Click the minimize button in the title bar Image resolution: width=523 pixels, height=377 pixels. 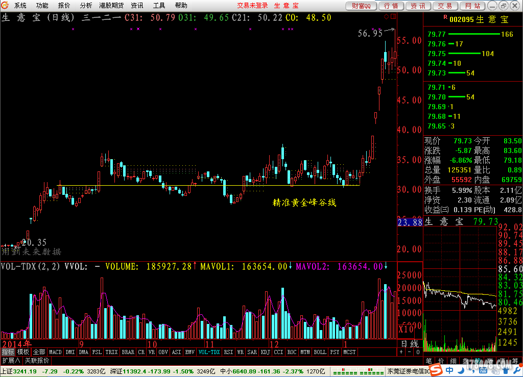pos(492,5)
